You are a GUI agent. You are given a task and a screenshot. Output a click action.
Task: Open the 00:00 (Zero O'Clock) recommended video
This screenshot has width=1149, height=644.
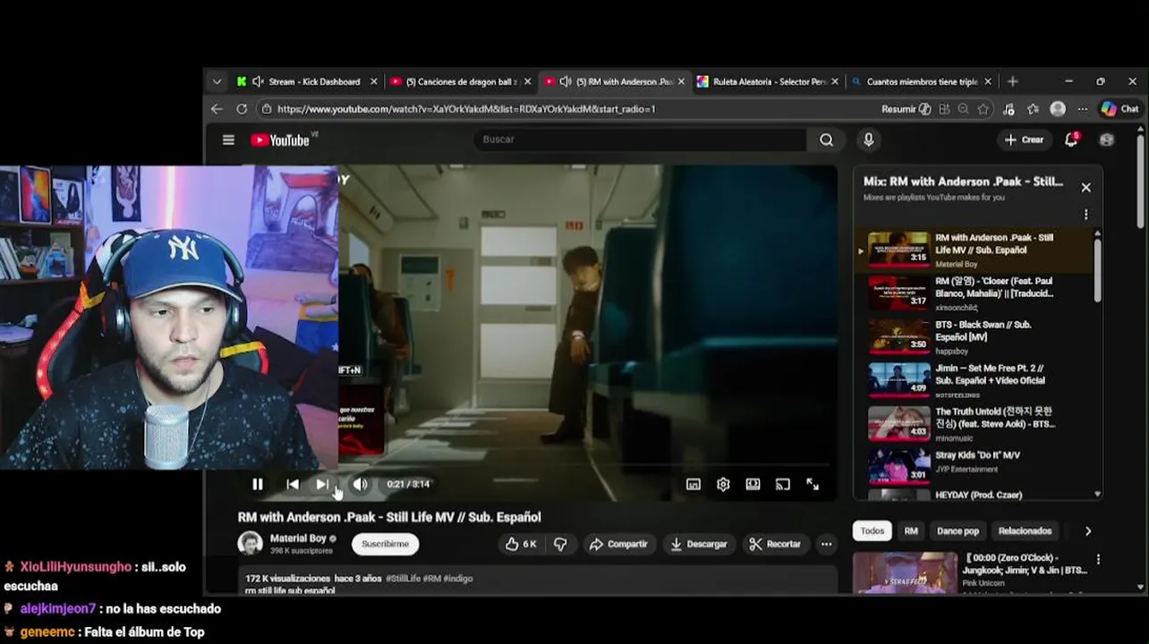tap(971, 572)
